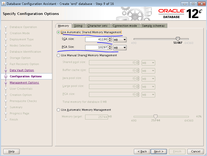Open the Sample schemas tab
Screen dimensions: 207x156
[x=153, y=26]
